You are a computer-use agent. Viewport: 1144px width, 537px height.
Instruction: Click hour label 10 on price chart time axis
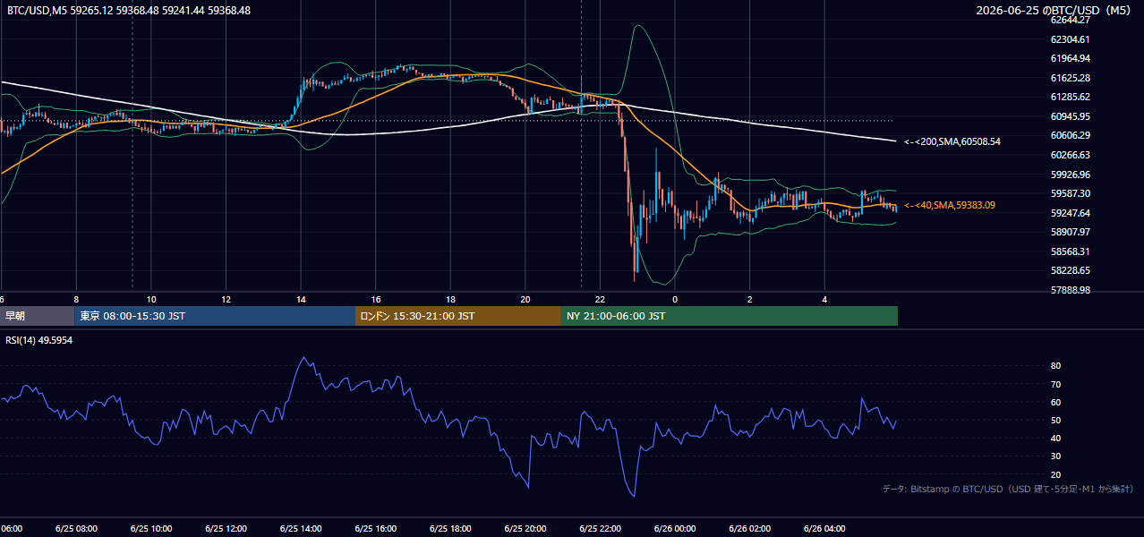pos(151,300)
